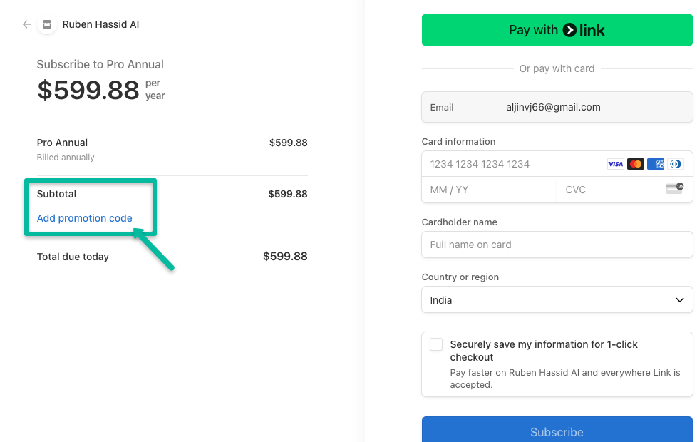Viewport: 697px width, 442px height.
Task: Open Add promotion code link
Action: point(84,218)
